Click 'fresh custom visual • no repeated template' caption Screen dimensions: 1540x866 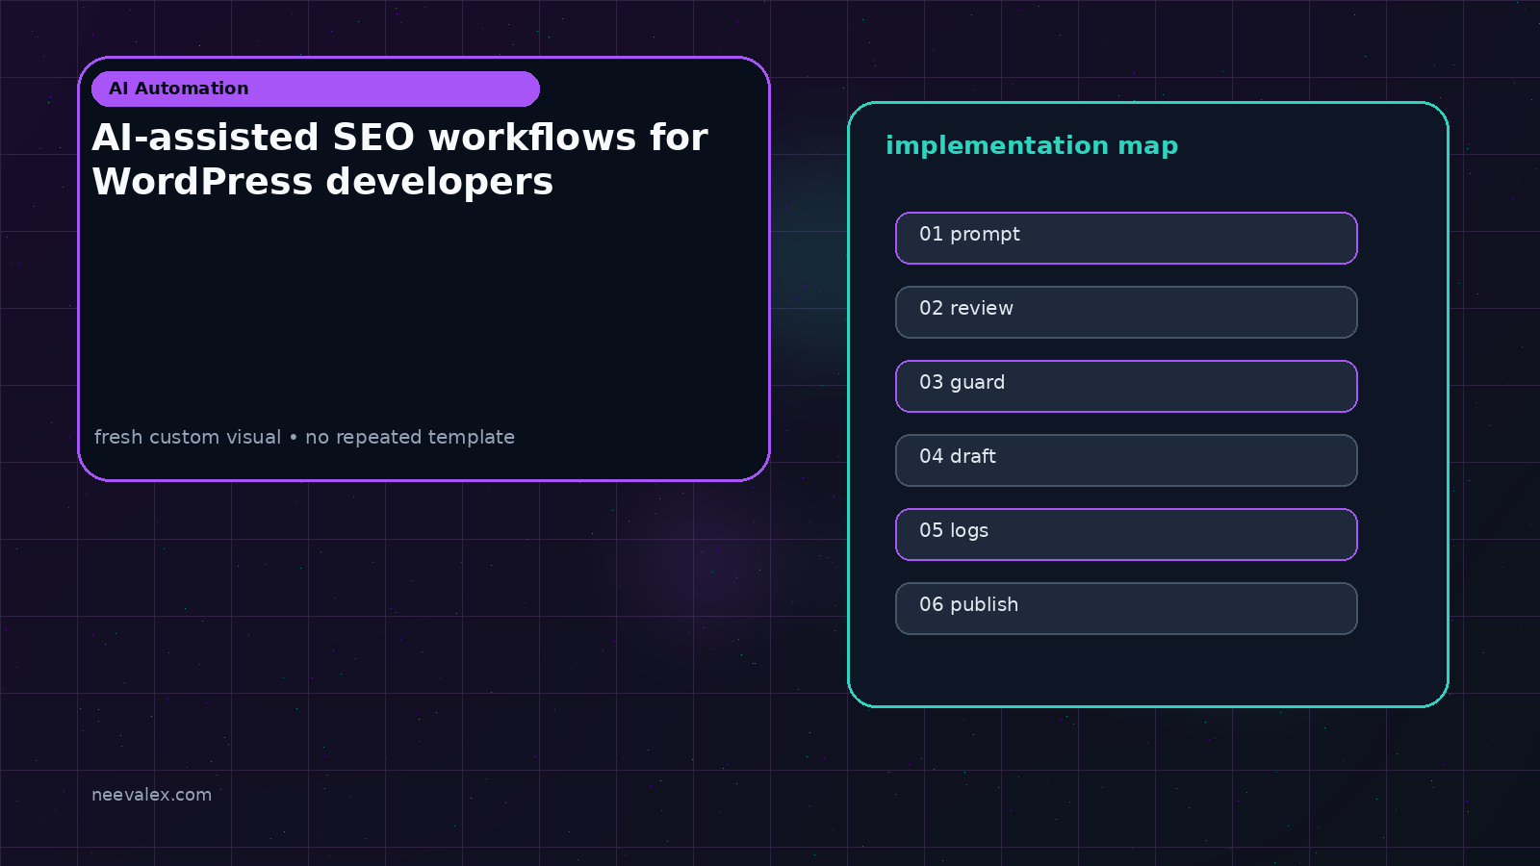click(304, 437)
